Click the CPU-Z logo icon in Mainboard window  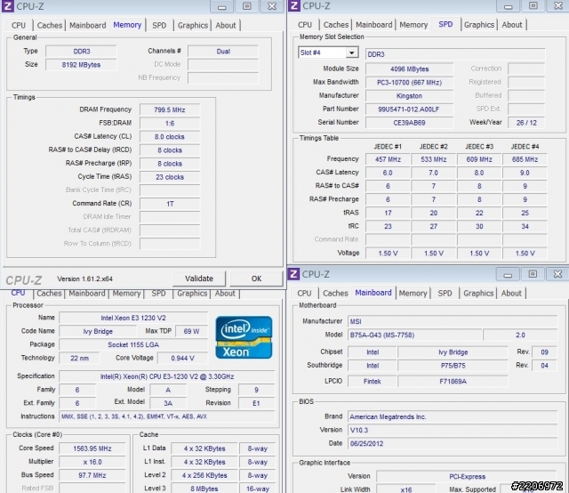point(293,274)
